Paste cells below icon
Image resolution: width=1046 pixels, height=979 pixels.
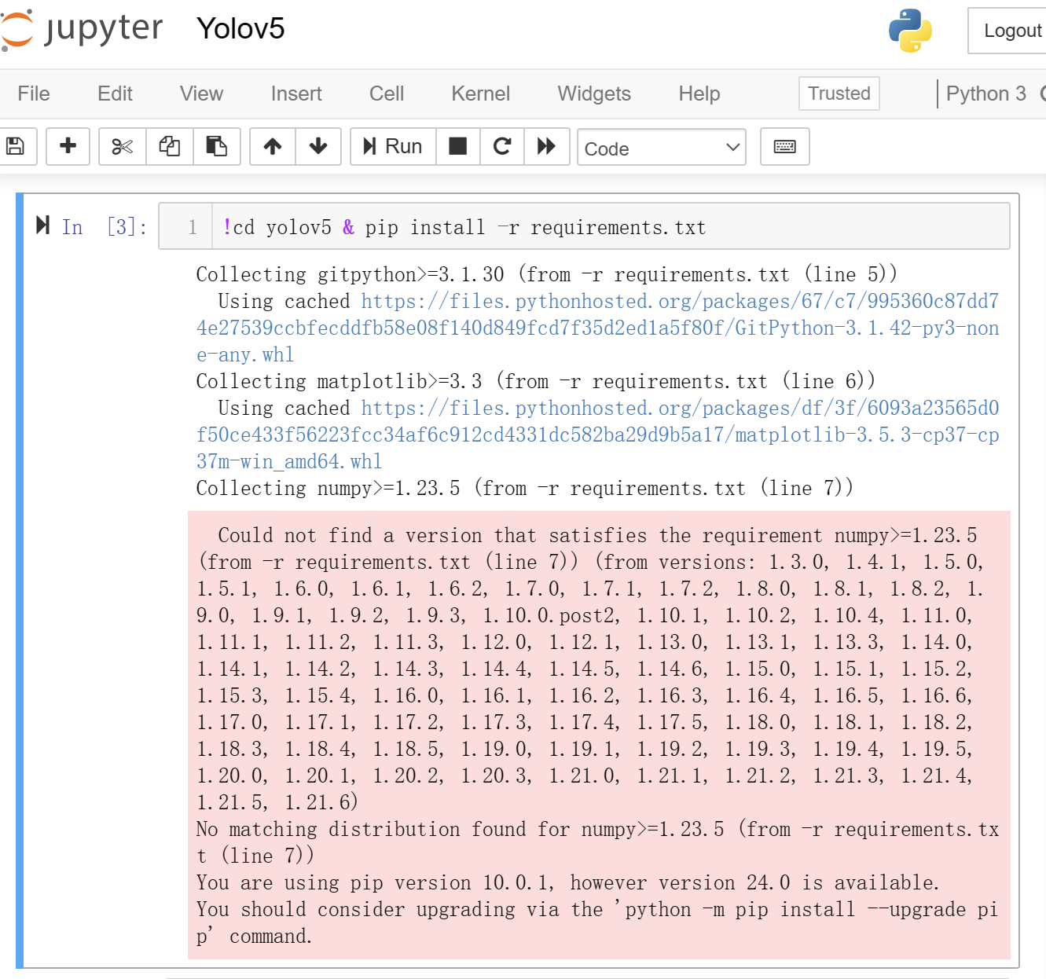tap(216, 146)
